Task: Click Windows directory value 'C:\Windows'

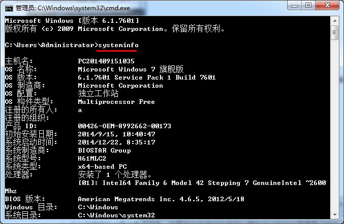Action: click(98, 207)
